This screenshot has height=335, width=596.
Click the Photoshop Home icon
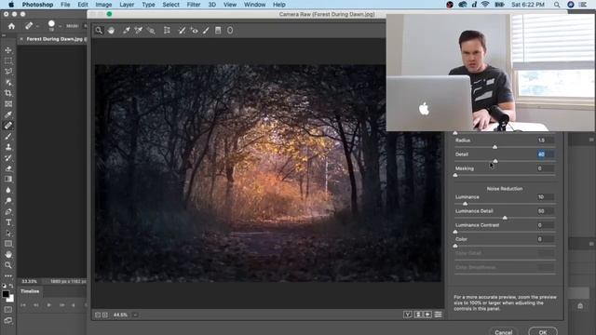[x=11, y=26]
